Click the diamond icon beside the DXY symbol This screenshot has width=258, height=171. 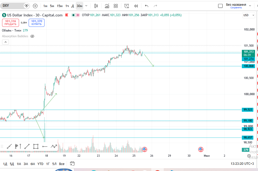[26, 6]
